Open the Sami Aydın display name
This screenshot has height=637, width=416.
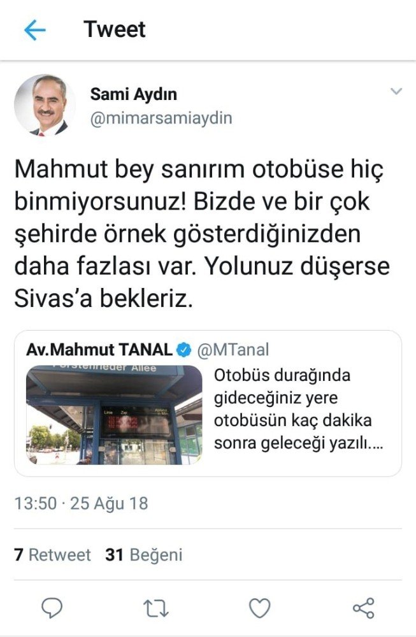(x=134, y=94)
